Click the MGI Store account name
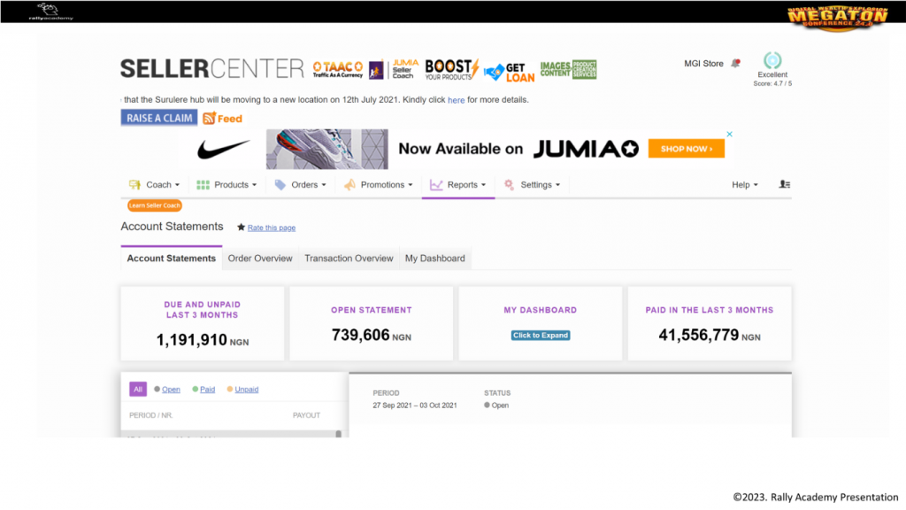The width and height of the screenshot is (906, 510). (703, 64)
